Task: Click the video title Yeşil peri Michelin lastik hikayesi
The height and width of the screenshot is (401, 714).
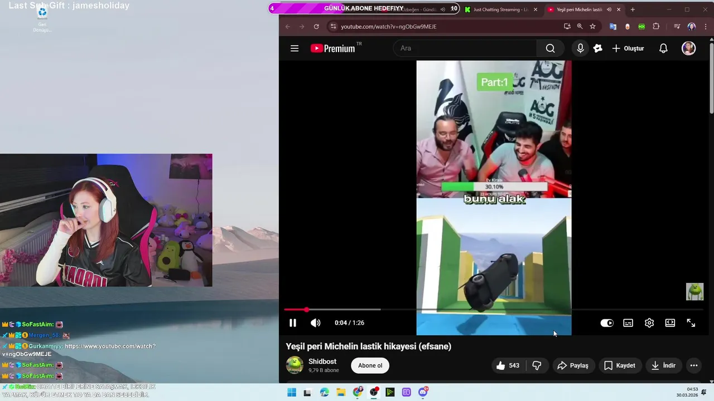Action: point(369,346)
